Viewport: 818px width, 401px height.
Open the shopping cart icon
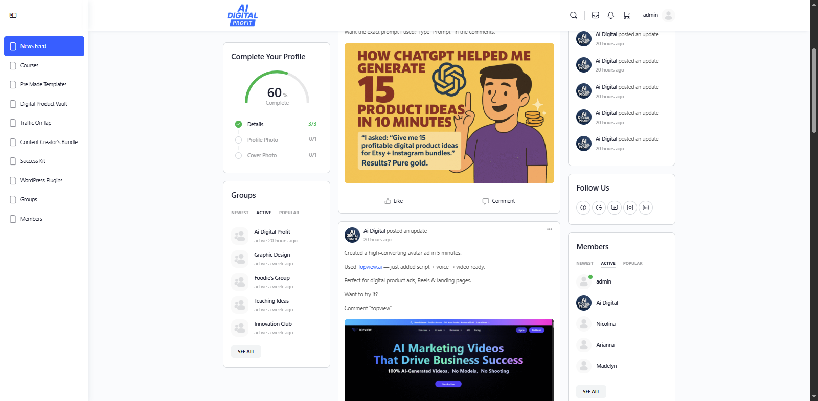pyautogui.click(x=626, y=15)
